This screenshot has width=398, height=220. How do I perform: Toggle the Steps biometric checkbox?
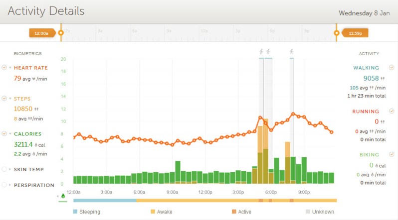coord(4,99)
